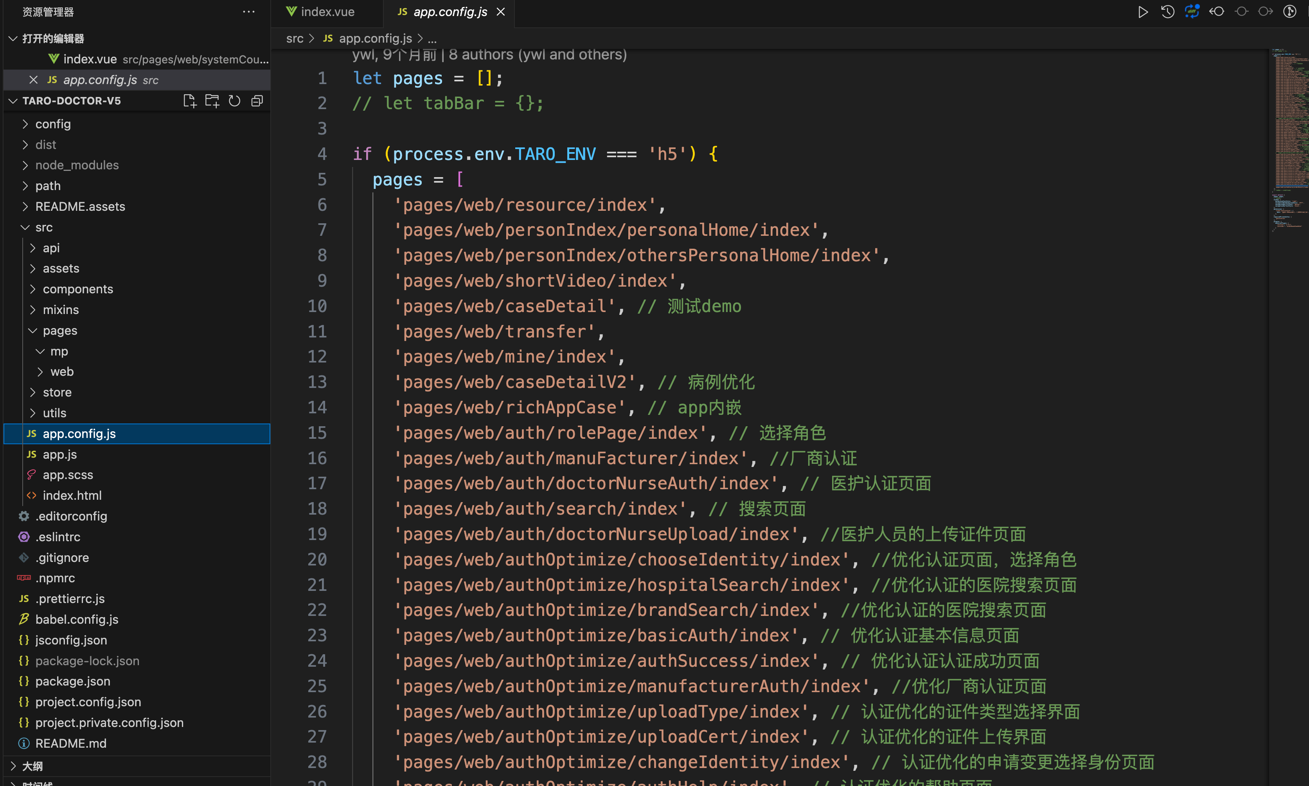
Task: Expand the store folder
Action: [x=137, y=393]
